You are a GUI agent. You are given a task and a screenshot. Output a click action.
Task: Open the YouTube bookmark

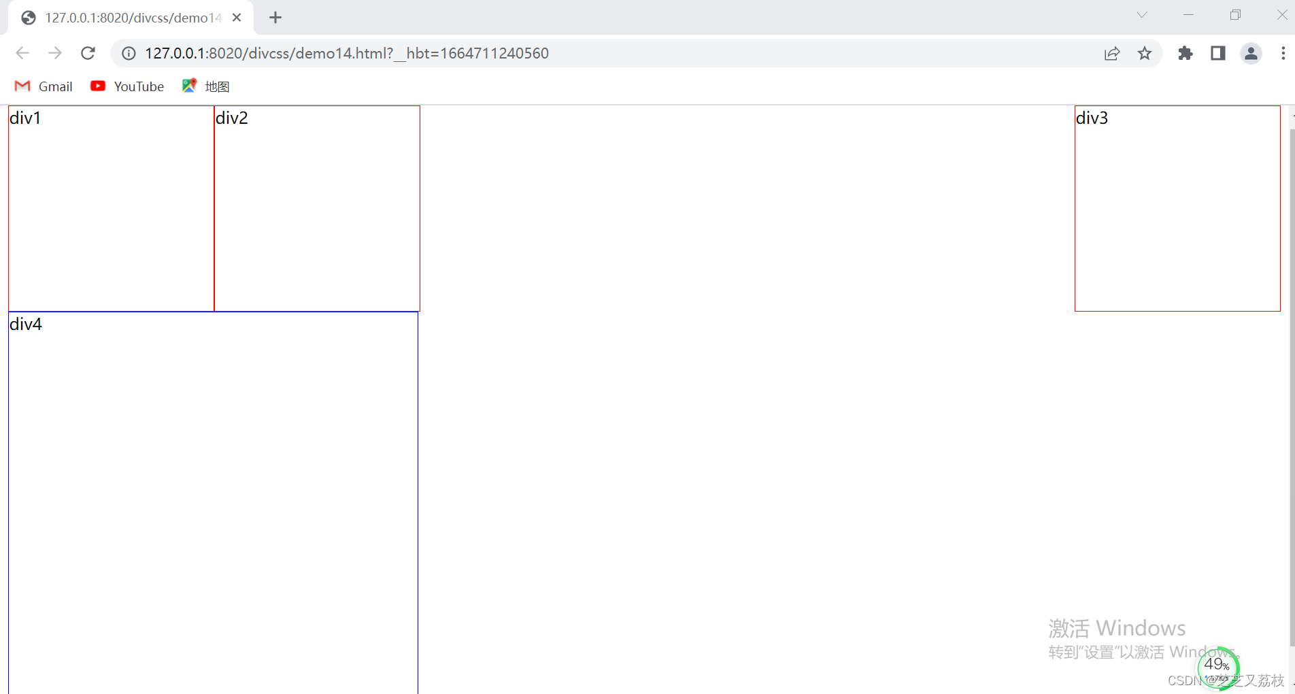click(127, 86)
